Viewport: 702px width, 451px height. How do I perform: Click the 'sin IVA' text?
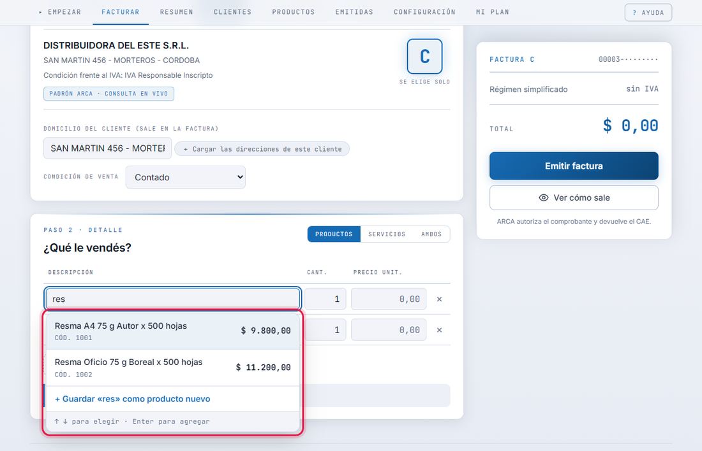pyautogui.click(x=642, y=89)
